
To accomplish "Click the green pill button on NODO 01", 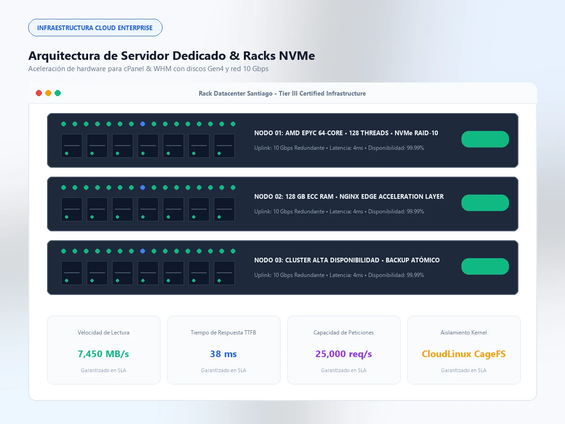I will click(485, 139).
